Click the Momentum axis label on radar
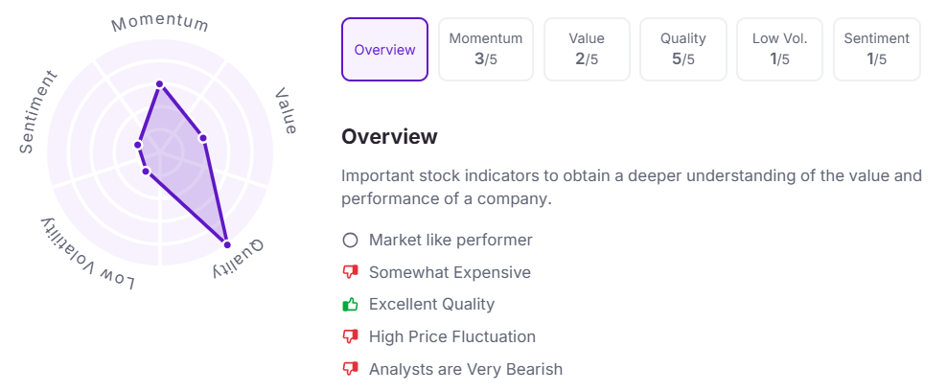The height and width of the screenshot is (392, 947). point(160,23)
